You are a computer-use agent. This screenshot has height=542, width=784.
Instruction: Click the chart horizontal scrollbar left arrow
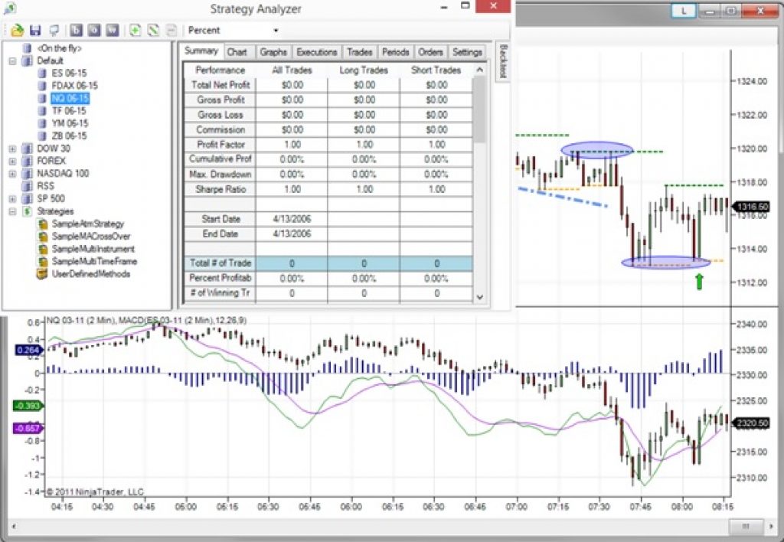[x=14, y=527]
